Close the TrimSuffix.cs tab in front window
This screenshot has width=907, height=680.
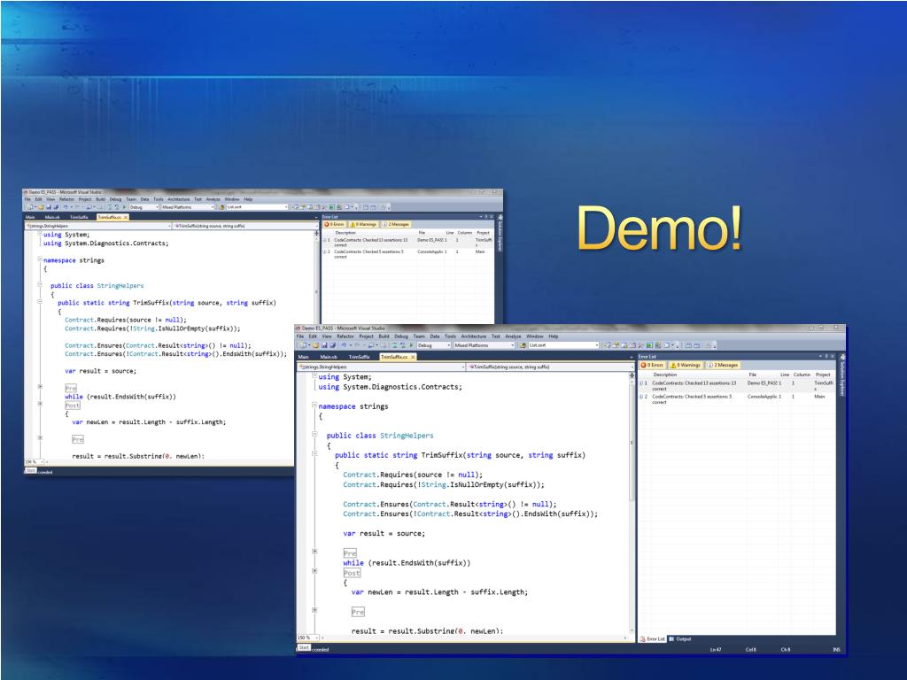pos(413,357)
